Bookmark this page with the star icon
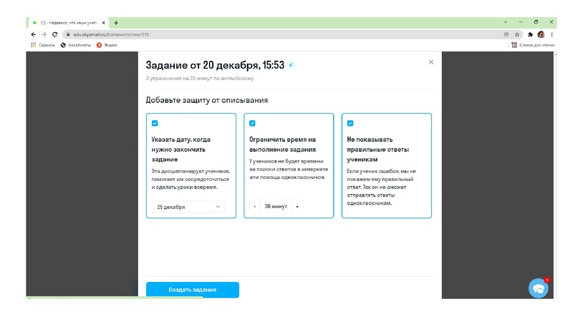 tap(517, 34)
